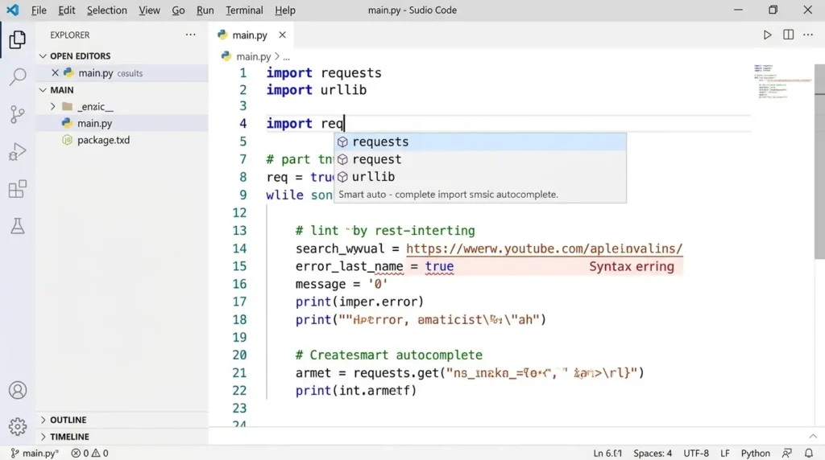Click the breadcrumb ellipsis after main.py
The width and height of the screenshot is (825, 460).
(x=286, y=57)
